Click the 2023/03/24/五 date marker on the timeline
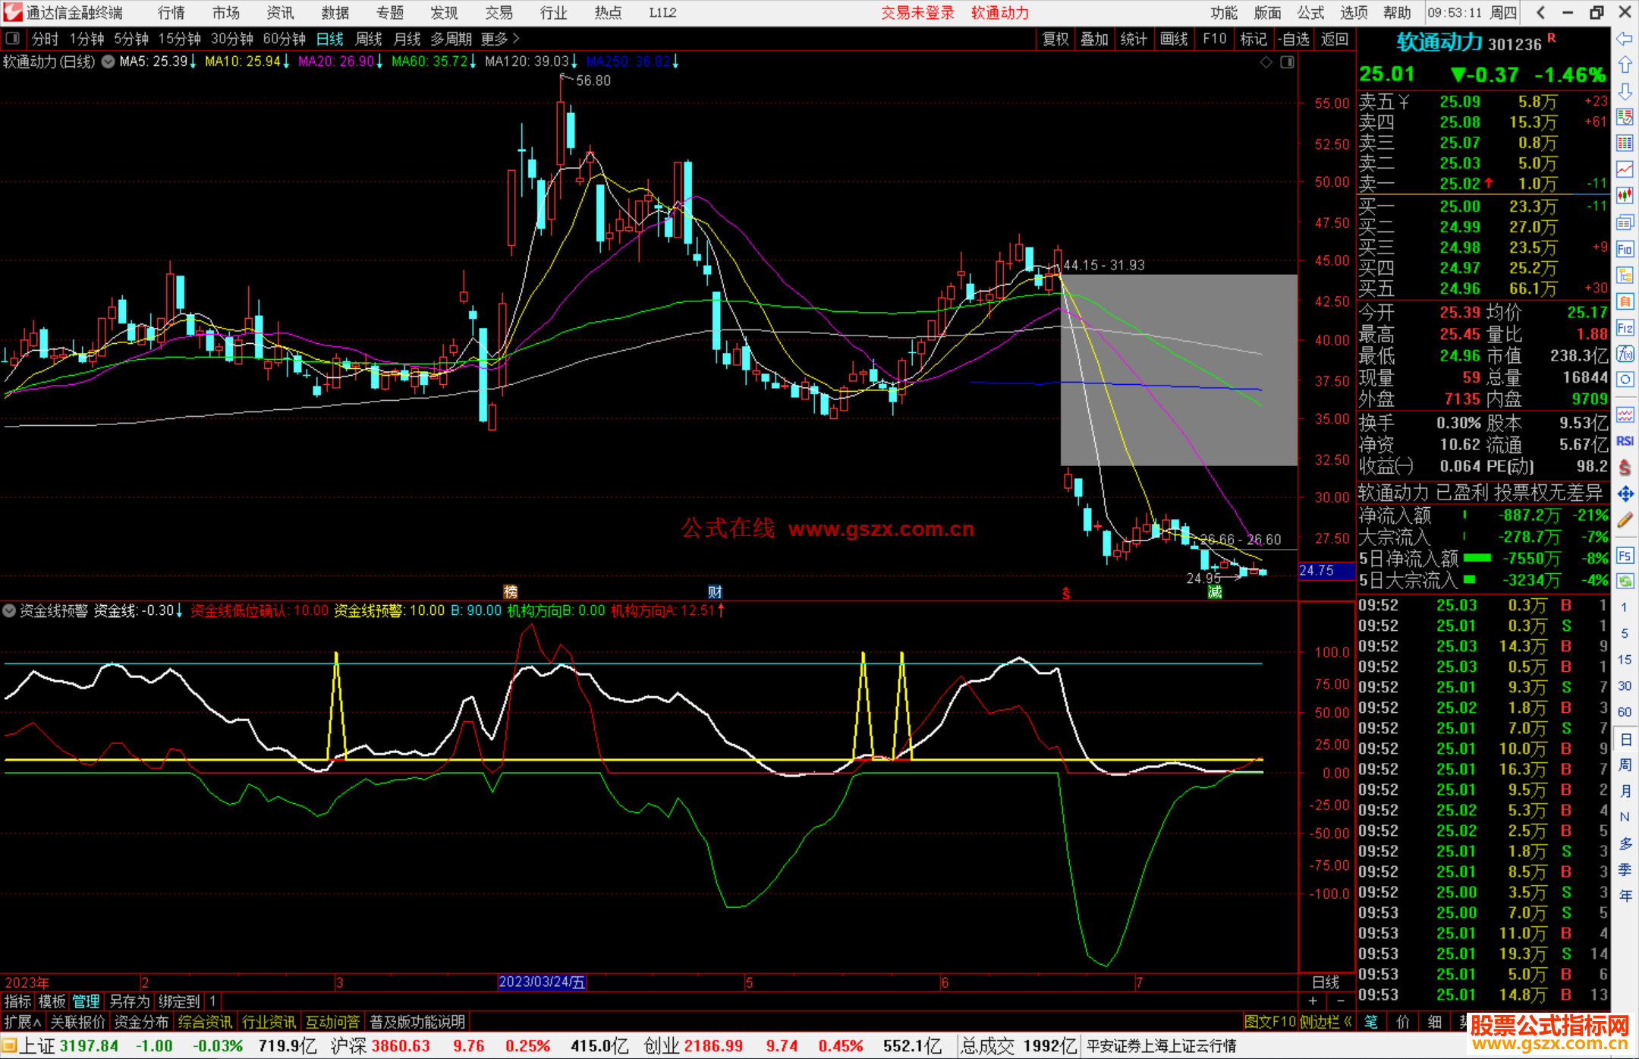Viewport: 1639px width, 1059px height. (542, 982)
